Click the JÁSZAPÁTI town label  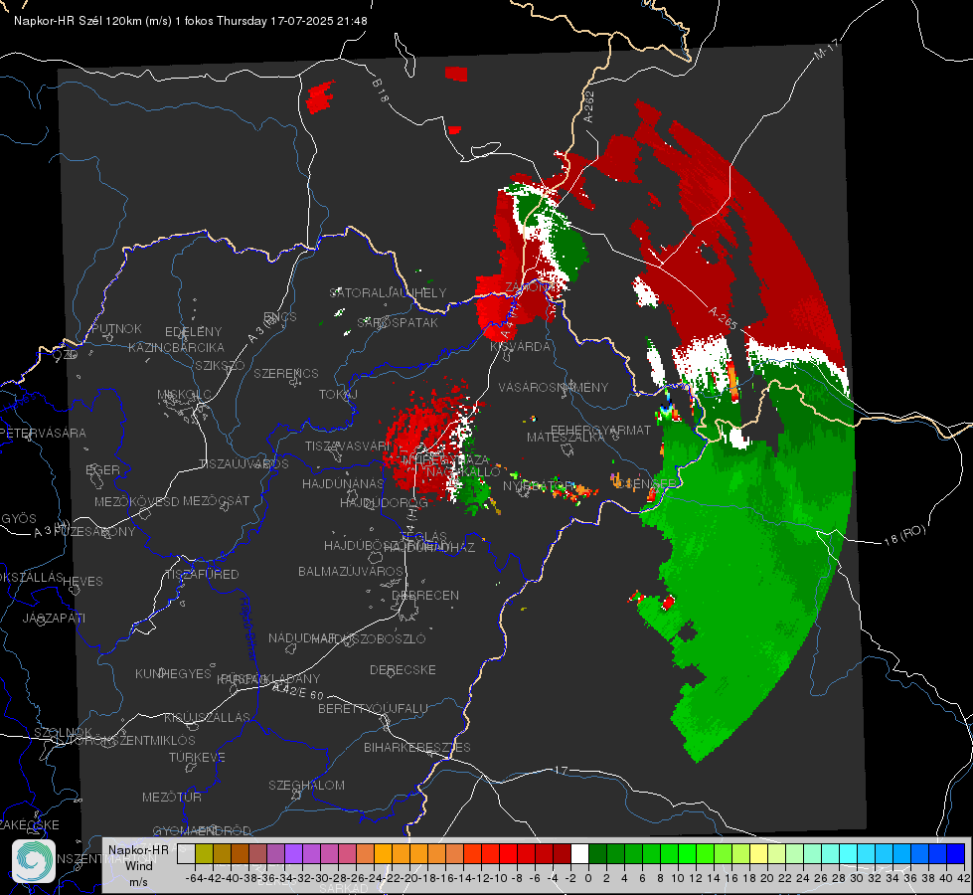coord(55,618)
